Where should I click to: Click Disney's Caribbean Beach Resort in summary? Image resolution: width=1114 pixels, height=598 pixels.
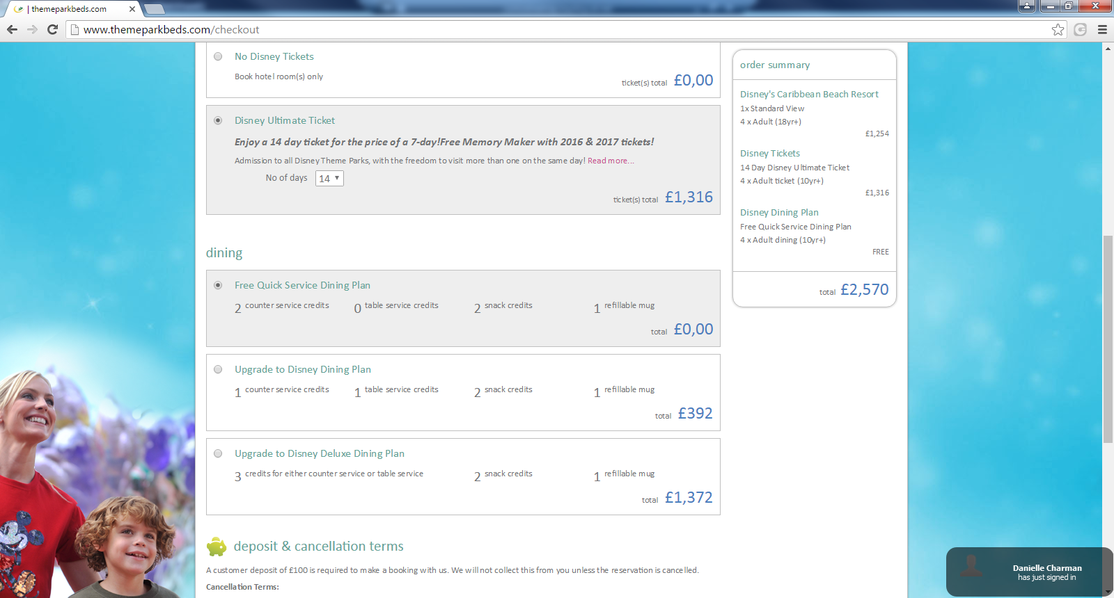(809, 94)
